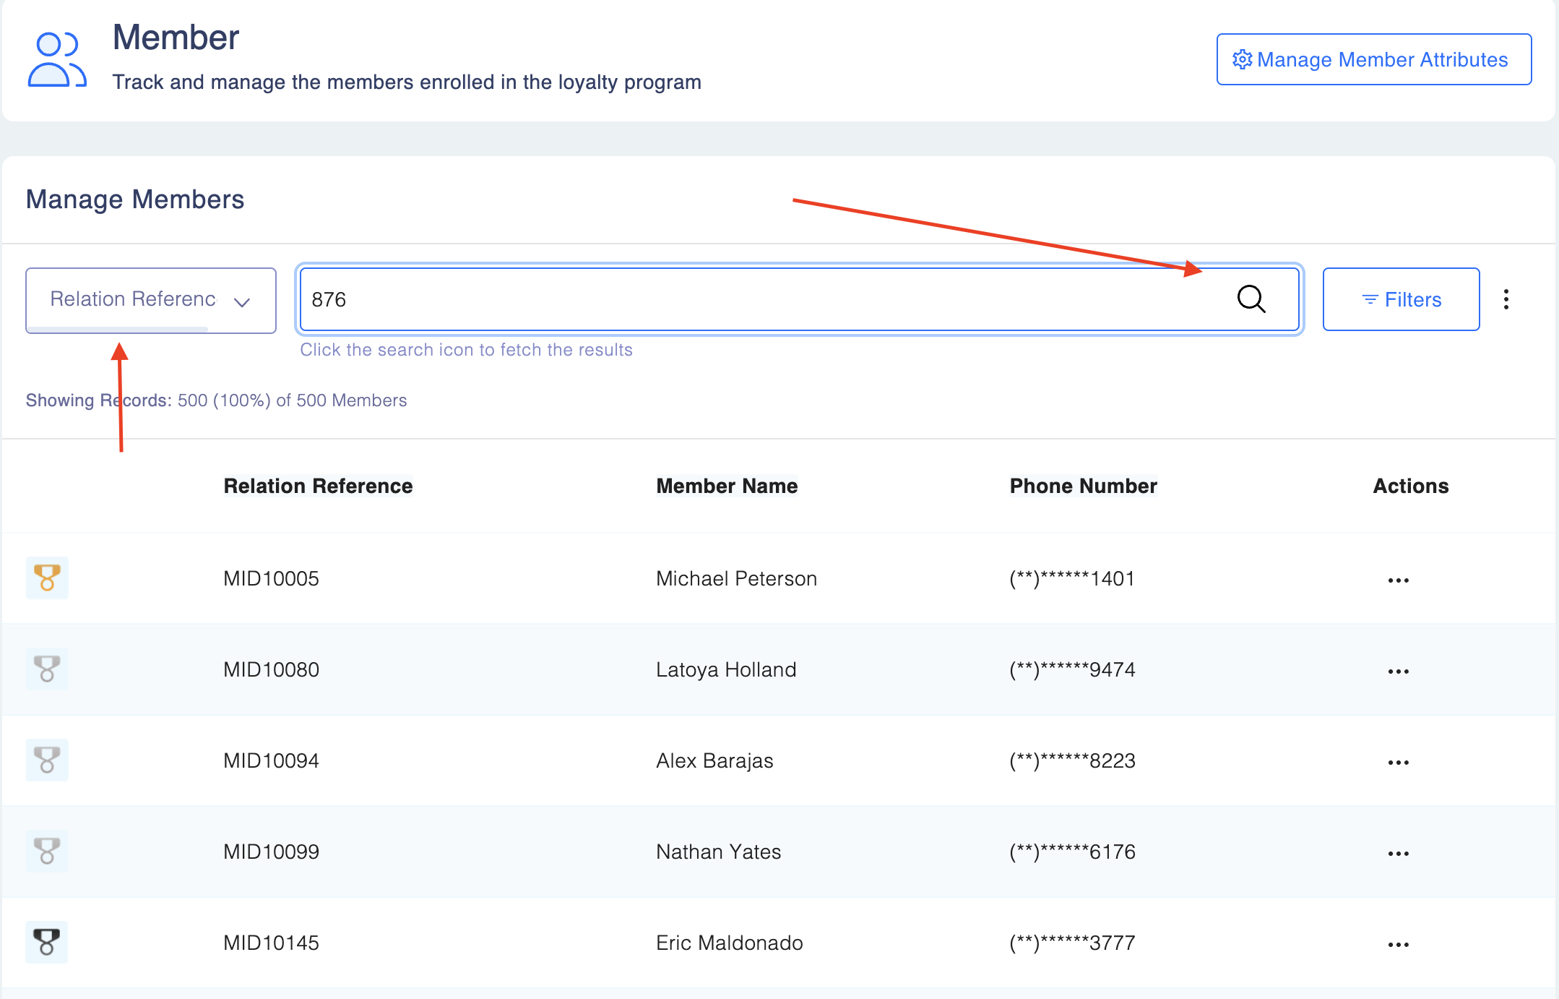This screenshot has height=999, width=1559.
Task: Click the medal icon for Nathan Yates
Action: [x=47, y=851]
